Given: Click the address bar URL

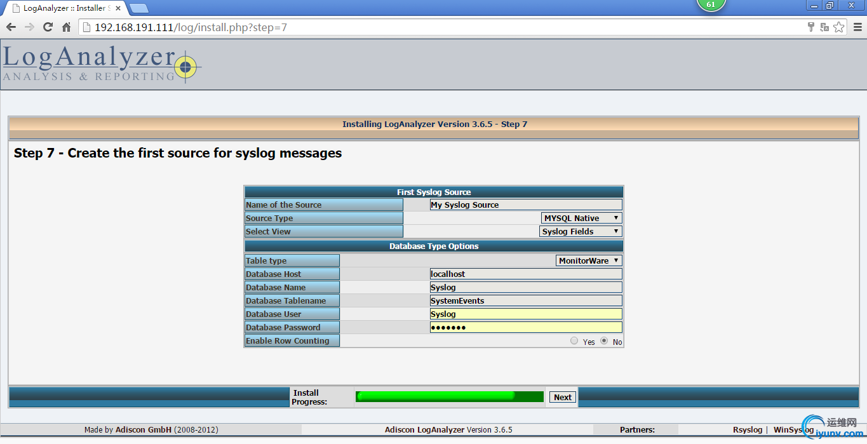Looking at the screenshot, I should coord(191,27).
